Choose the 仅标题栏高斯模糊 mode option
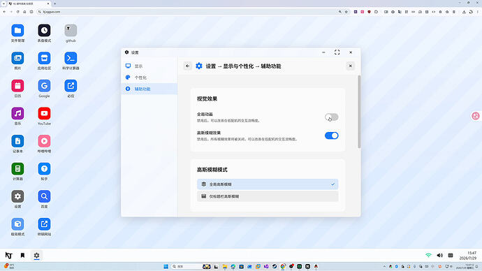482x271 pixels. coord(268,196)
